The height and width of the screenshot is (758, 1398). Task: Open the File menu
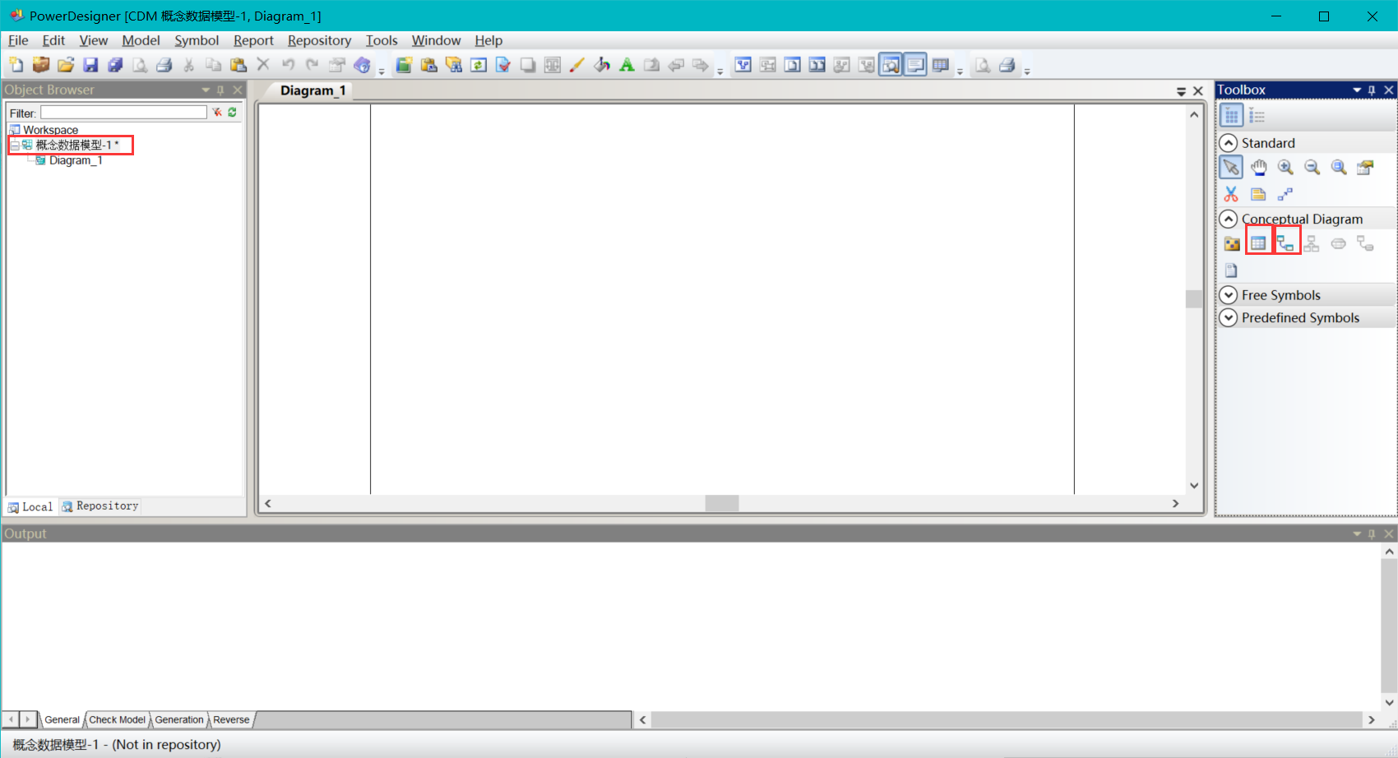(18, 40)
